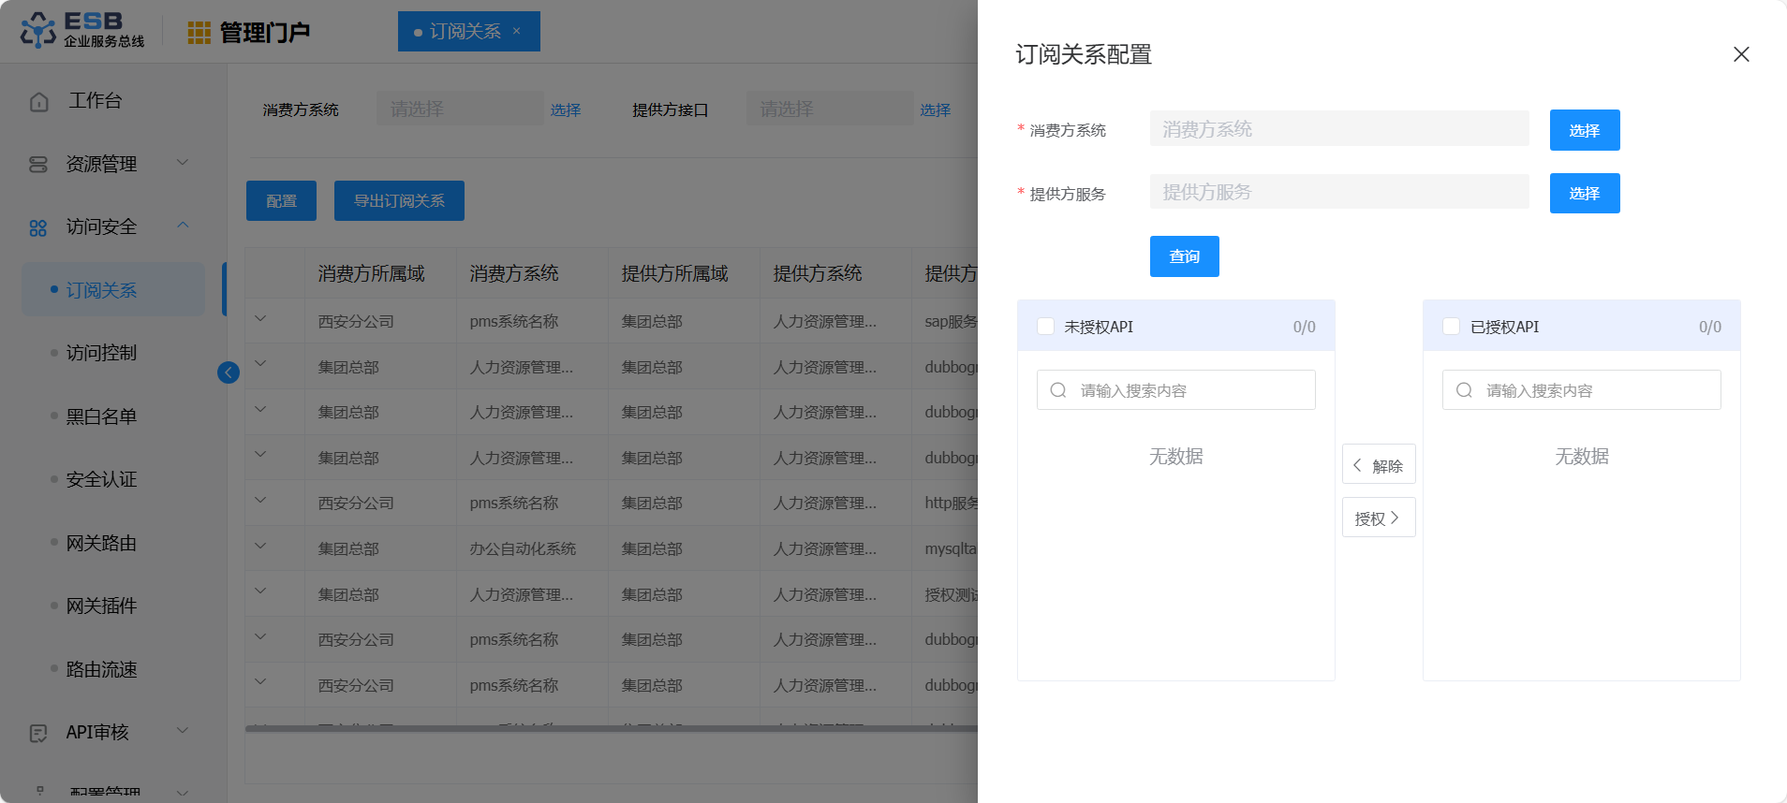Expand the first table row for 西安分公司
1787x803 pixels.
pyautogui.click(x=261, y=319)
